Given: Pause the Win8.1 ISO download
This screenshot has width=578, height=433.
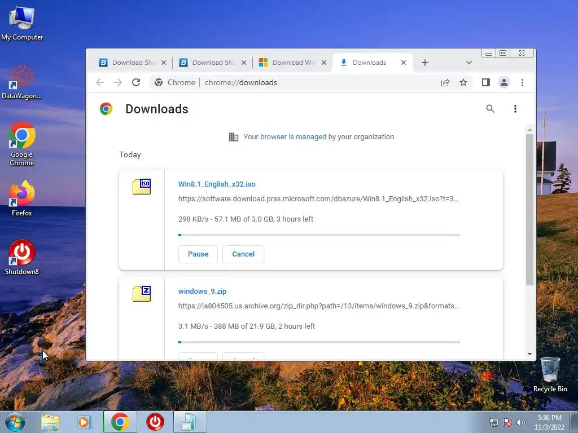Looking at the screenshot, I should (x=198, y=254).
